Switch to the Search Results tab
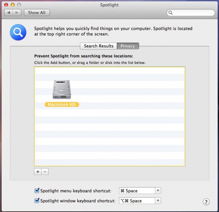Viewport: 219px width, 212px height. coord(99,46)
